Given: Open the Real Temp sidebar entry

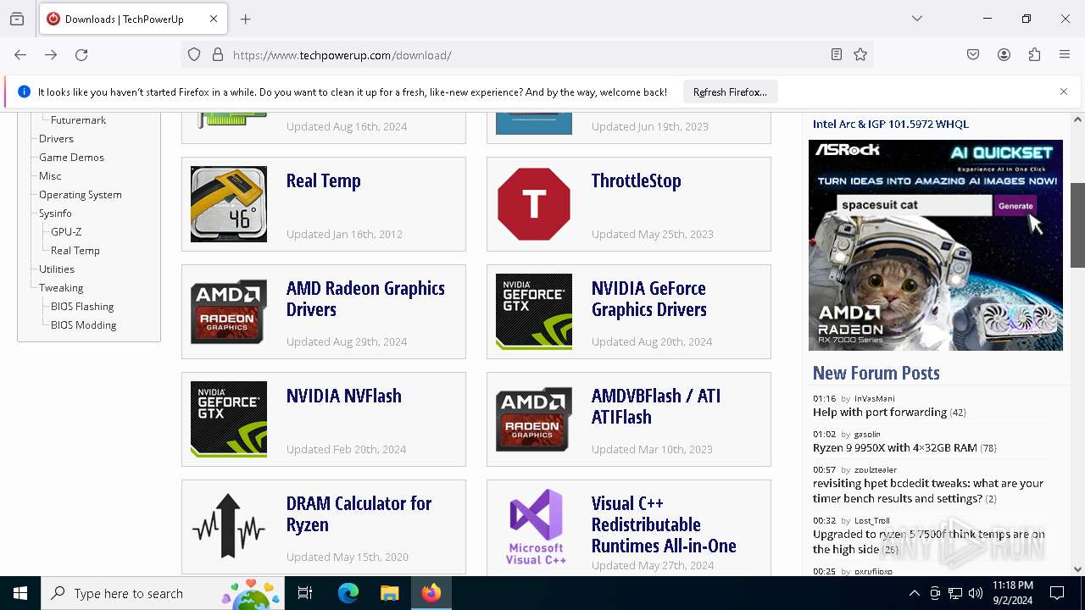Looking at the screenshot, I should [x=75, y=251].
